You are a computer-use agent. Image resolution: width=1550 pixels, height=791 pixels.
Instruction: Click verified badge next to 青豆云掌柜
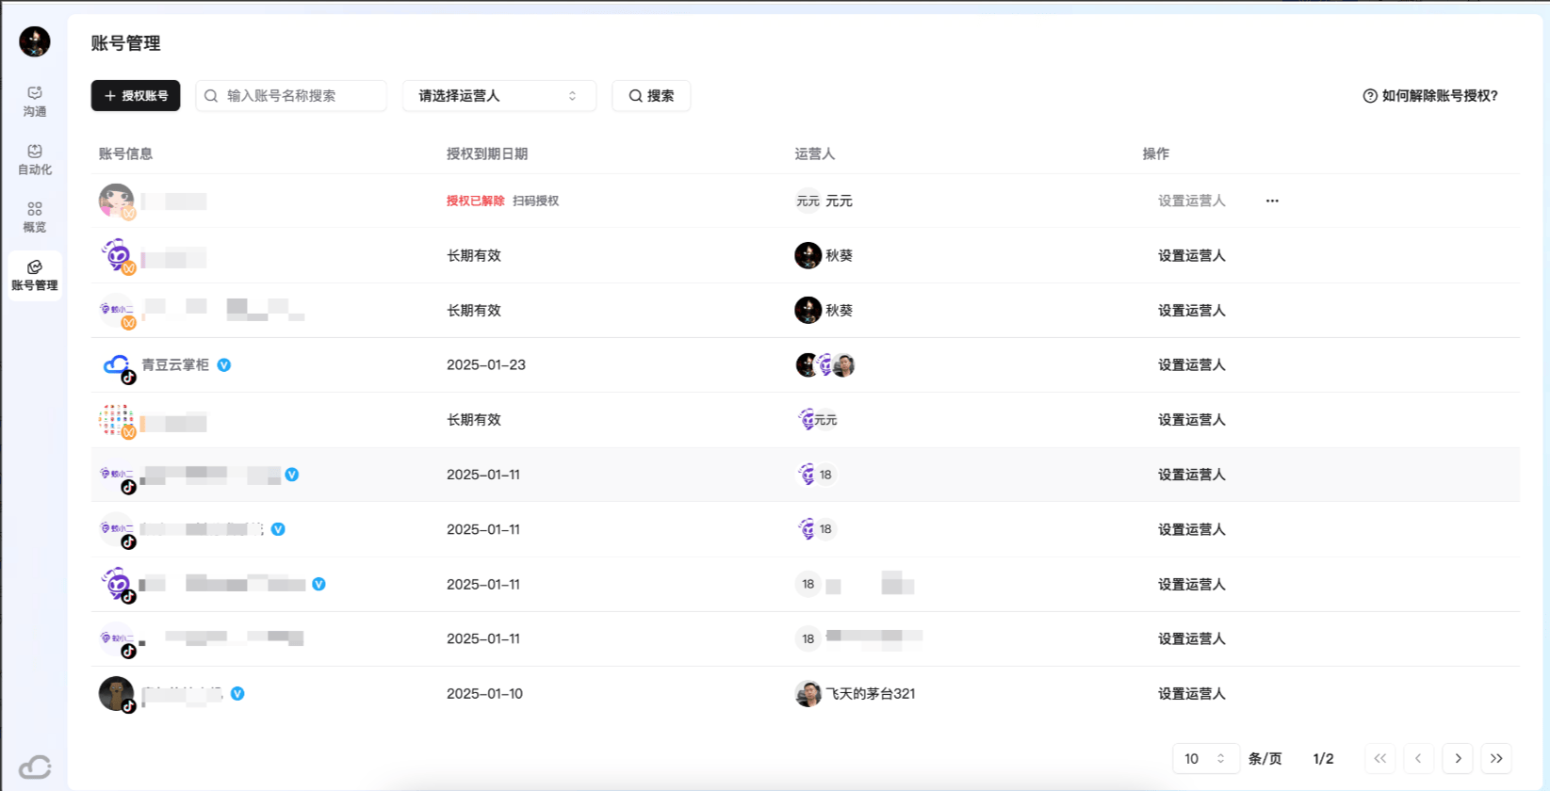(224, 365)
